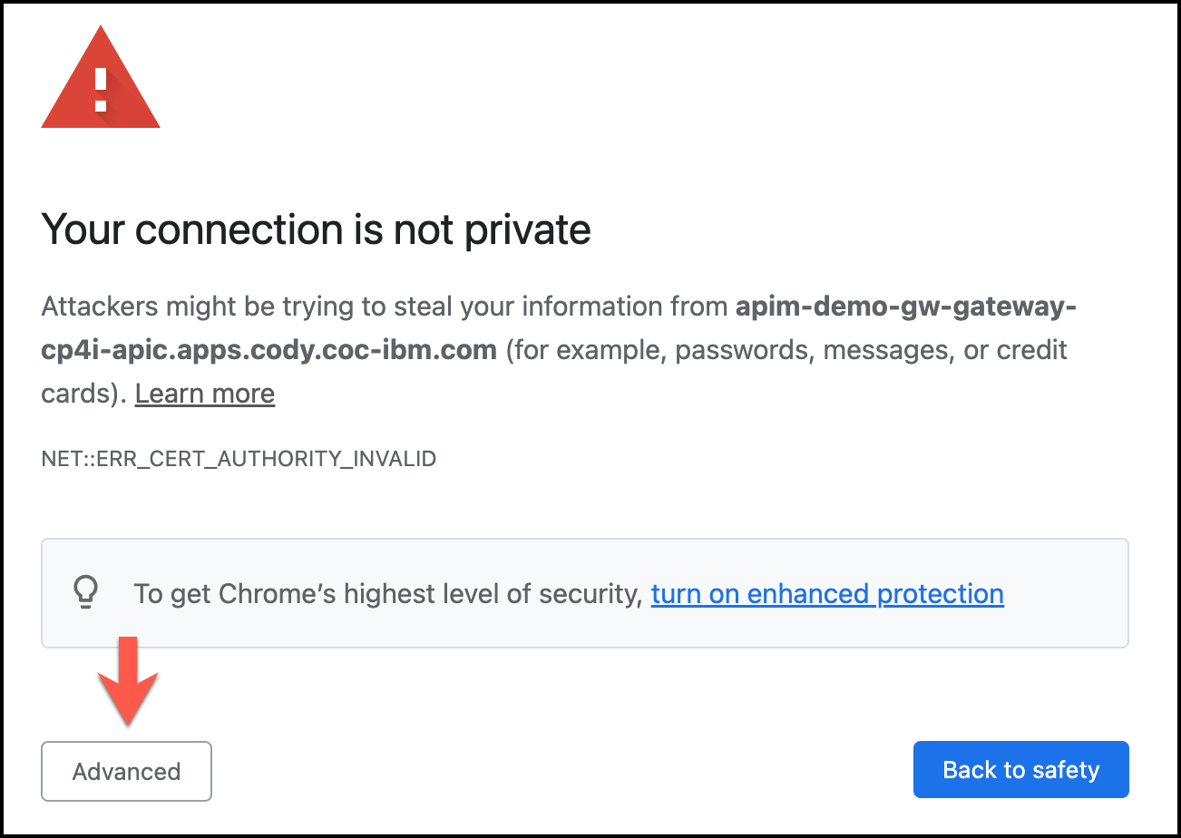1181x838 pixels.
Task: Click the cp4i-apic.apps.cody.coc-ibm.com domain text
Action: (268, 350)
